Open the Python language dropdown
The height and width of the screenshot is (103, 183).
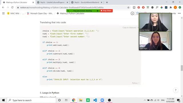tap(136, 83)
